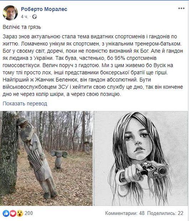Click the red heart Love reaction icon
Screen dimensions: 189x221
pos(13,214)
